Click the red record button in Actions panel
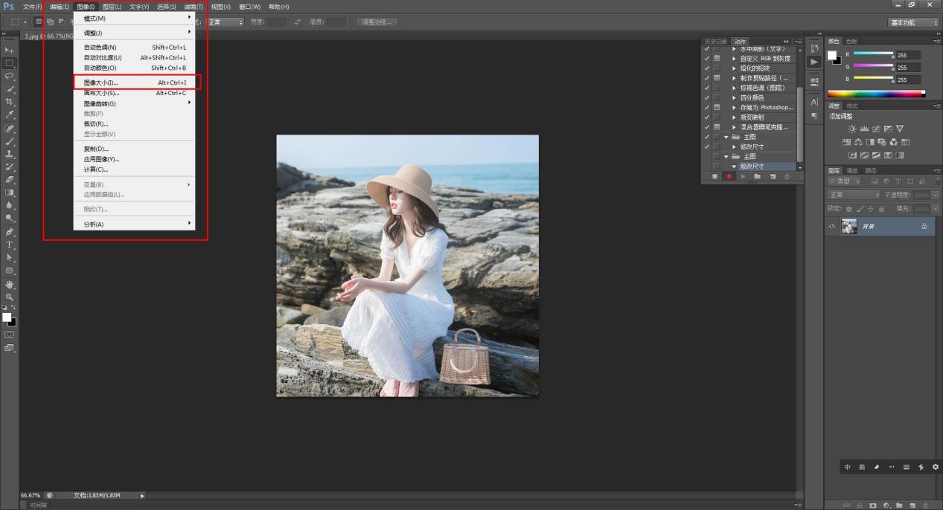Screen dimensions: 943x510 pos(729,176)
